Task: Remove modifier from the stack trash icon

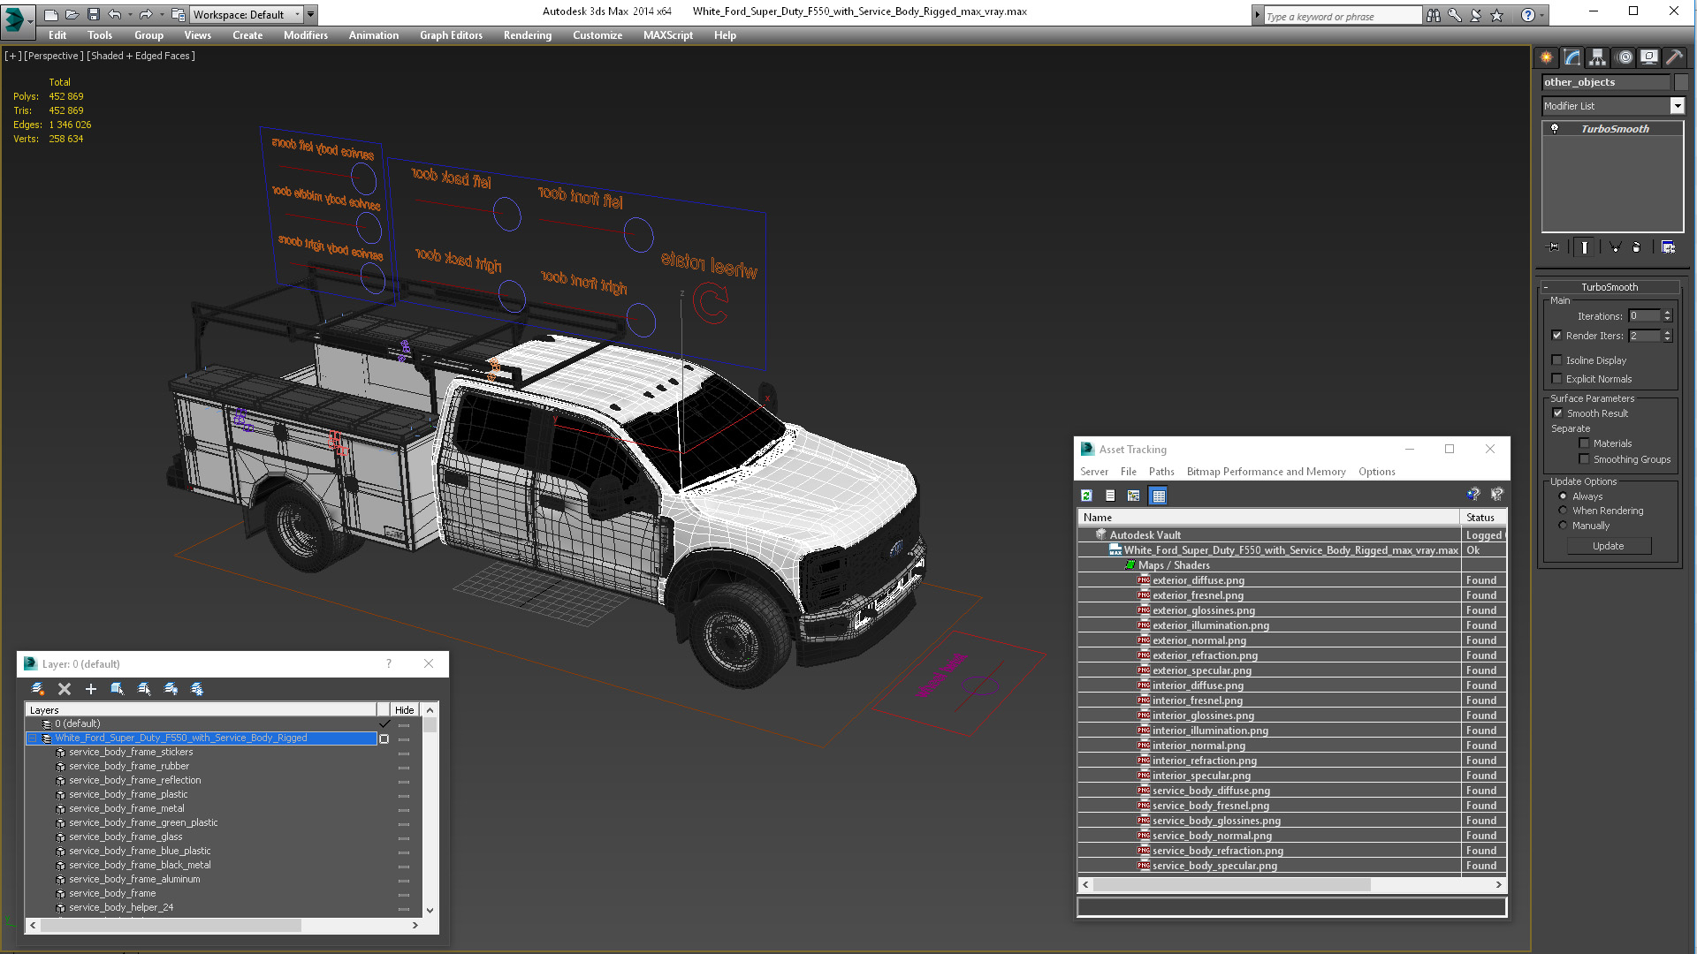Action: pyautogui.click(x=1636, y=247)
